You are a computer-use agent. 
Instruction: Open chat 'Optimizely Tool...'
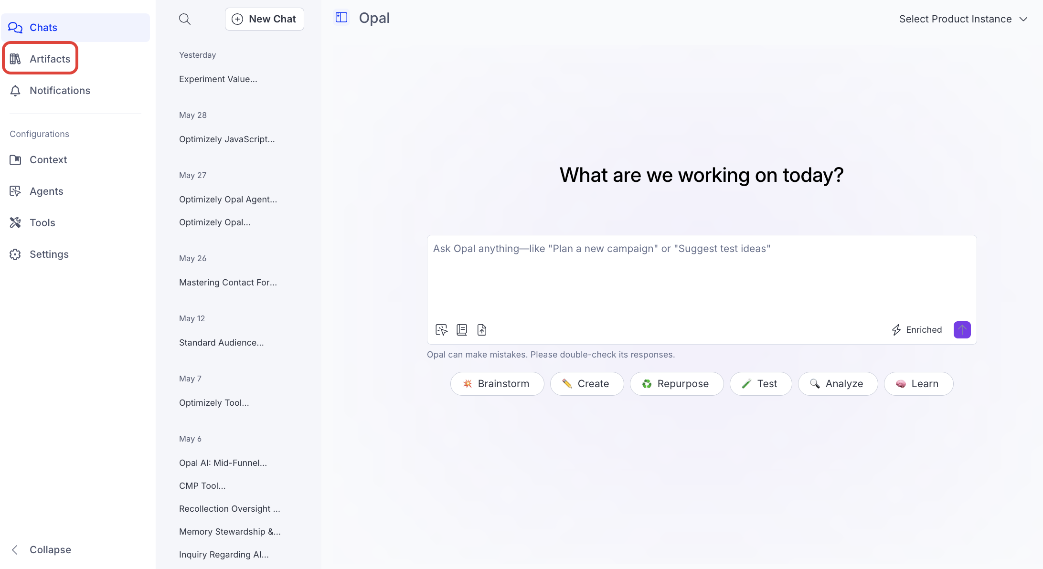[214, 403]
